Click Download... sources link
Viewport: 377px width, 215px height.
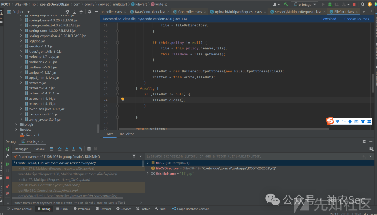click(330, 19)
